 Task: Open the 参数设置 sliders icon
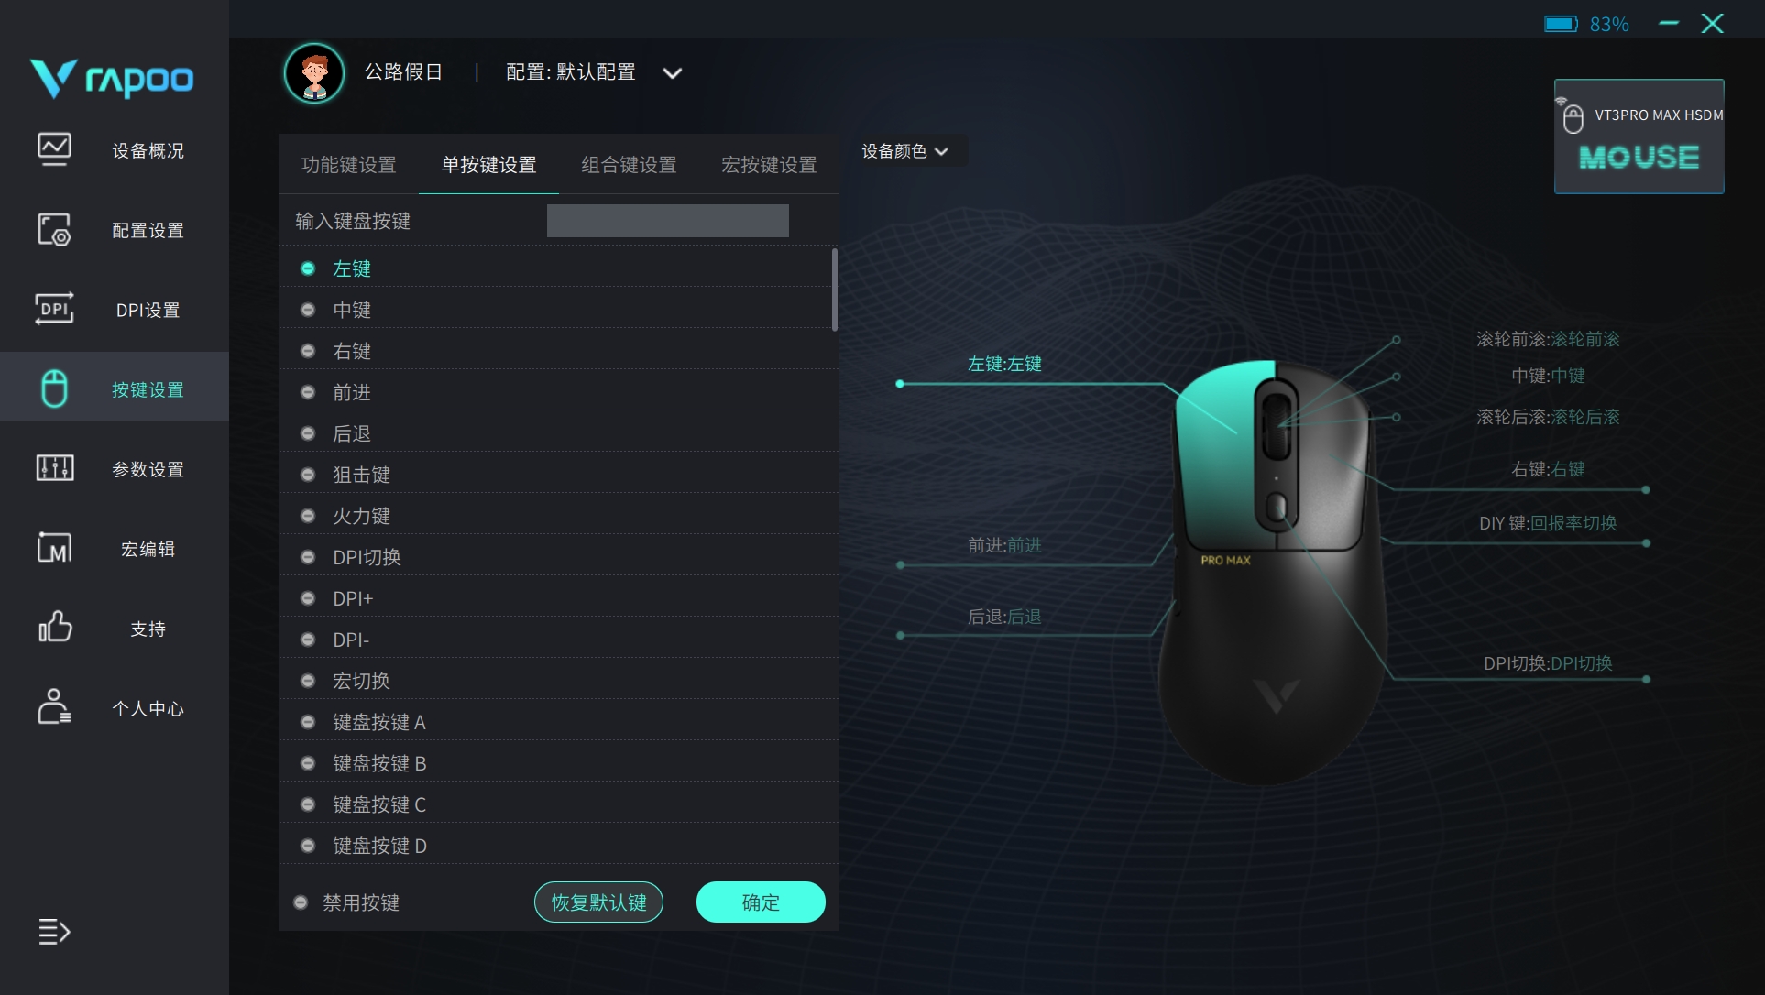[x=54, y=468]
